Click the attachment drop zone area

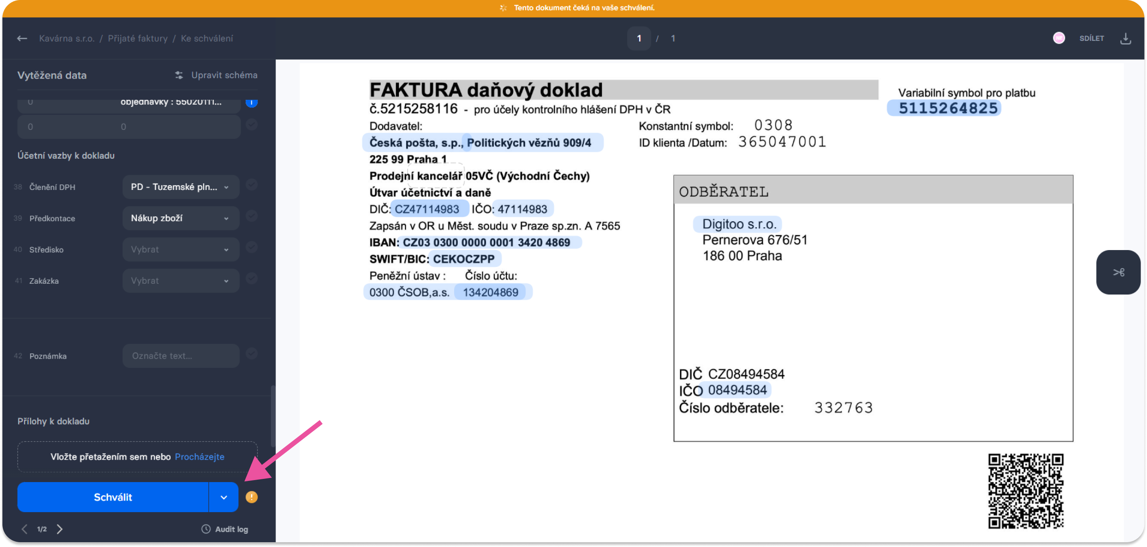pyautogui.click(x=137, y=457)
